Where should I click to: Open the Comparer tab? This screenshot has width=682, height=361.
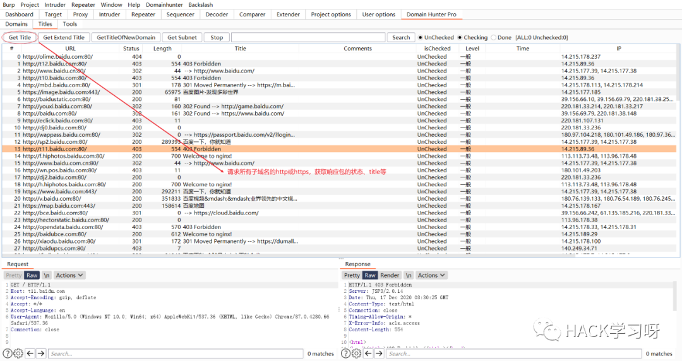[252, 15]
